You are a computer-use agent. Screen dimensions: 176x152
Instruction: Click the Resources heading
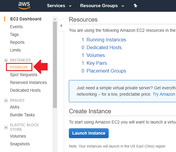83,19
